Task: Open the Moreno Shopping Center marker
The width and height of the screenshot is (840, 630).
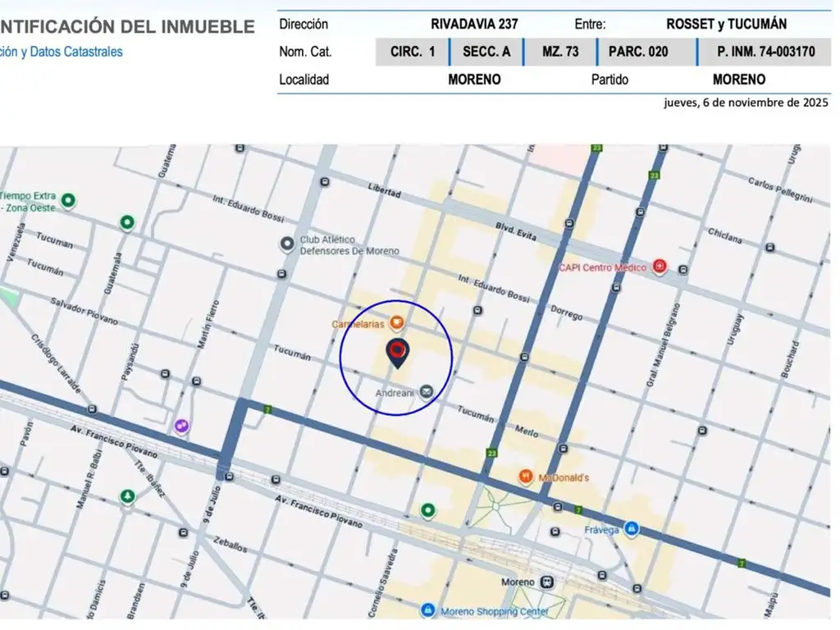Action: [x=427, y=611]
